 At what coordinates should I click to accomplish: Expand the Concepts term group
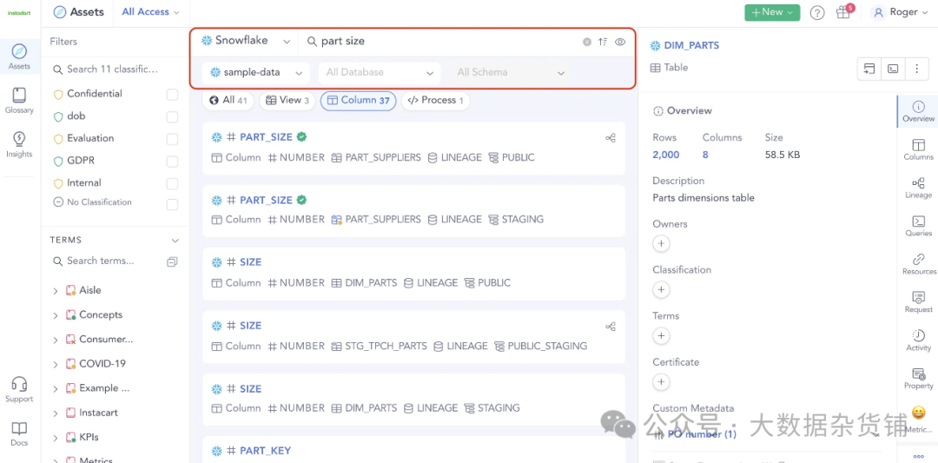coord(55,315)
